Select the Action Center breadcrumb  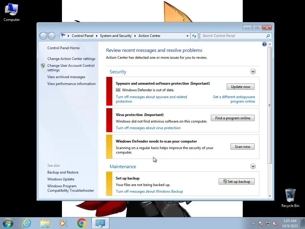[150, 36]
